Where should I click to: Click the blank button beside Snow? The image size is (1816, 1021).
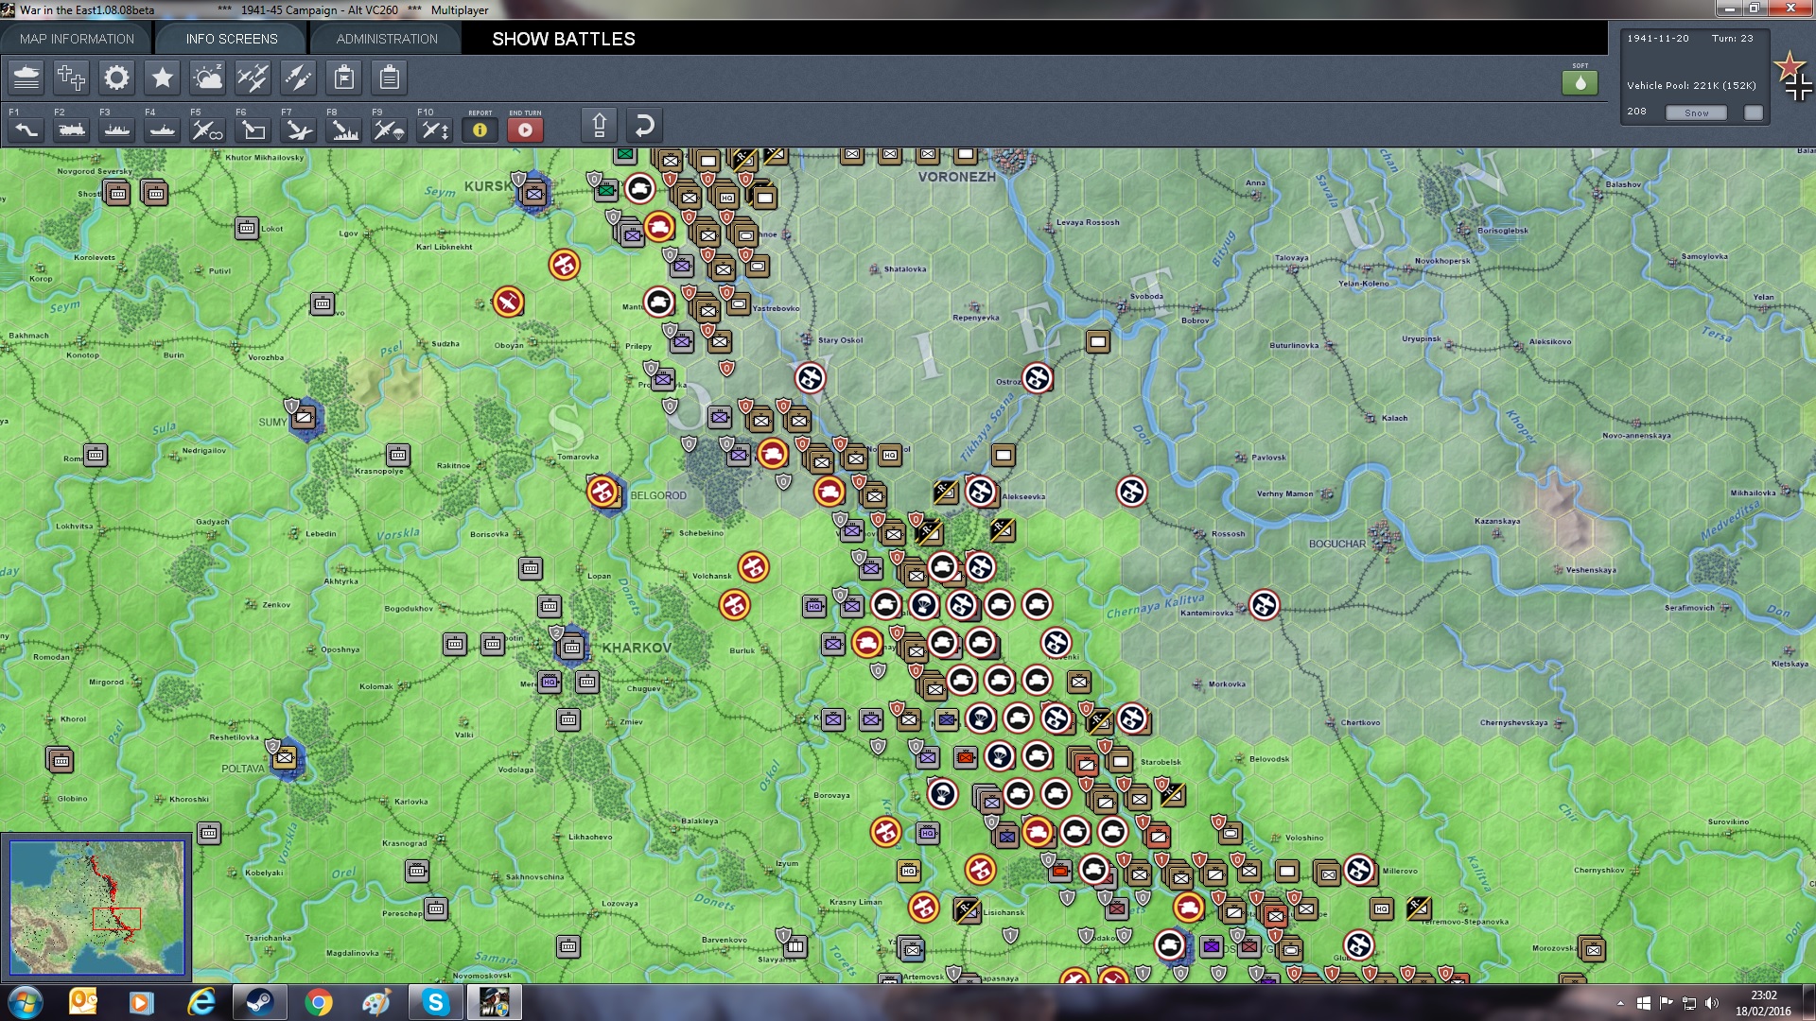point(1754,112)
